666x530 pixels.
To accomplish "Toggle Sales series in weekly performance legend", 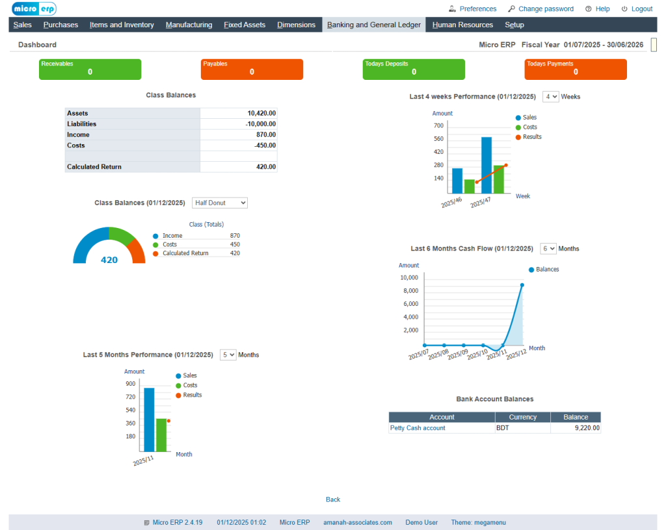I will coord(518,118).
